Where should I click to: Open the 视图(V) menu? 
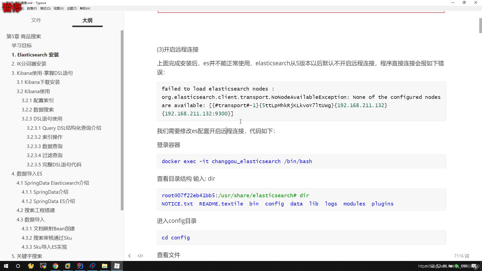pos(58,8)
